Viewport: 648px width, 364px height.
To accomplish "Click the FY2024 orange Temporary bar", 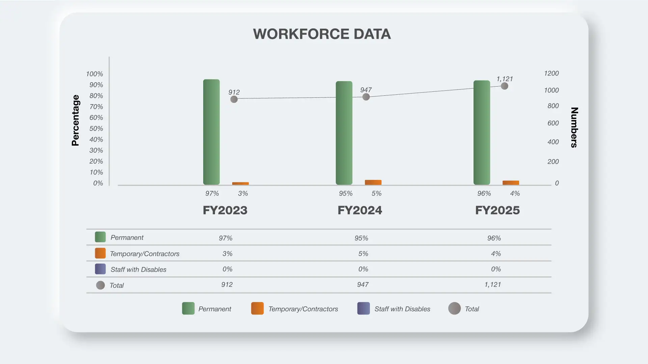I will [x=373, y=182].
